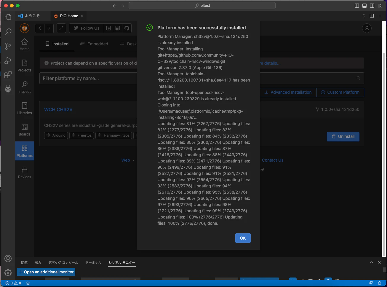The image size is (387, 287).
Task: Open the Explorer view in activity bar
Action: tap(8, 18)
